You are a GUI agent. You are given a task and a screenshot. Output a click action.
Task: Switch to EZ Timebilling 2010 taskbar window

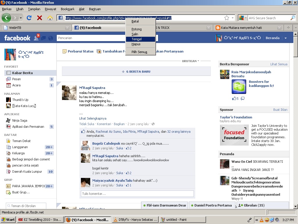tap(40, 220)
